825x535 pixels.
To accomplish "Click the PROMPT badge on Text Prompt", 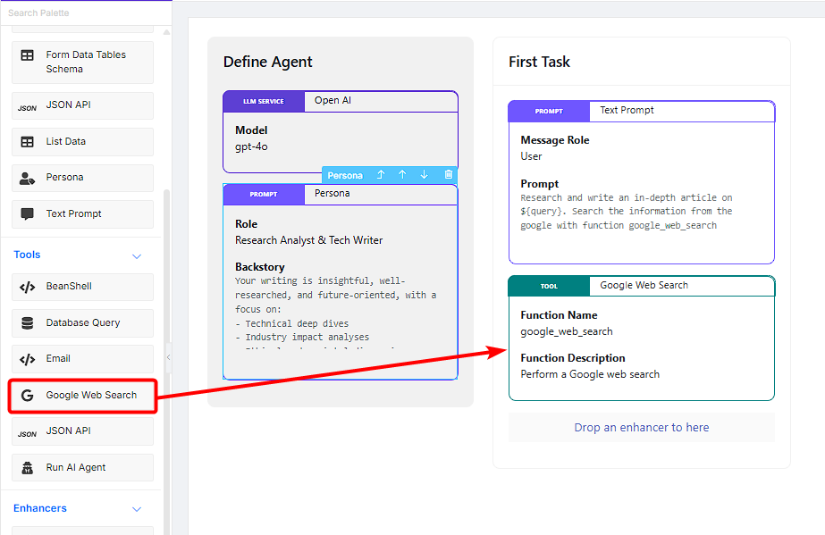I will click(x=549, y=111).
